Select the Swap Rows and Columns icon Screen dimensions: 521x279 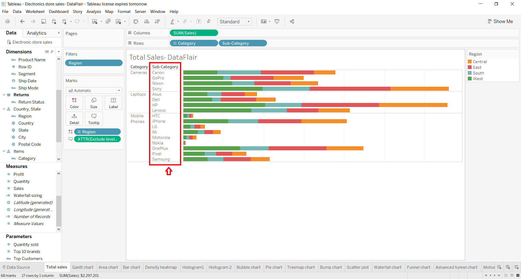(136, 22)
